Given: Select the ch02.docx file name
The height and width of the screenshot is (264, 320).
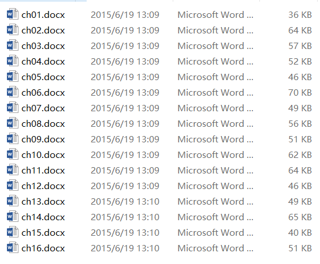Looking at the screenshot, I should click(43, 31).
